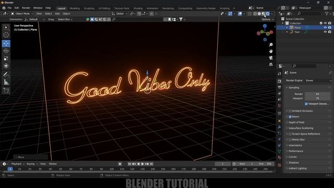The width and height of the screenshot is (334, 188).
Task: Toggle Viewport Denoising checkbox
Action: coord(306,104)
